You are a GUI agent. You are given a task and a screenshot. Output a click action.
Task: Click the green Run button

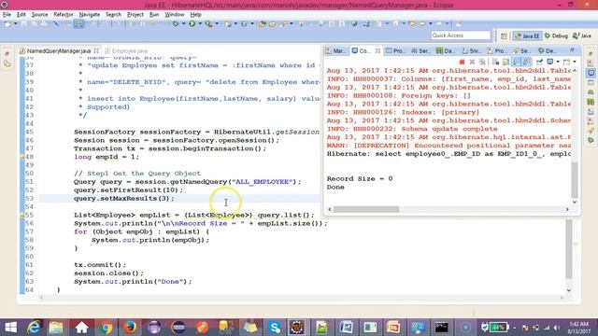(192, 23)
